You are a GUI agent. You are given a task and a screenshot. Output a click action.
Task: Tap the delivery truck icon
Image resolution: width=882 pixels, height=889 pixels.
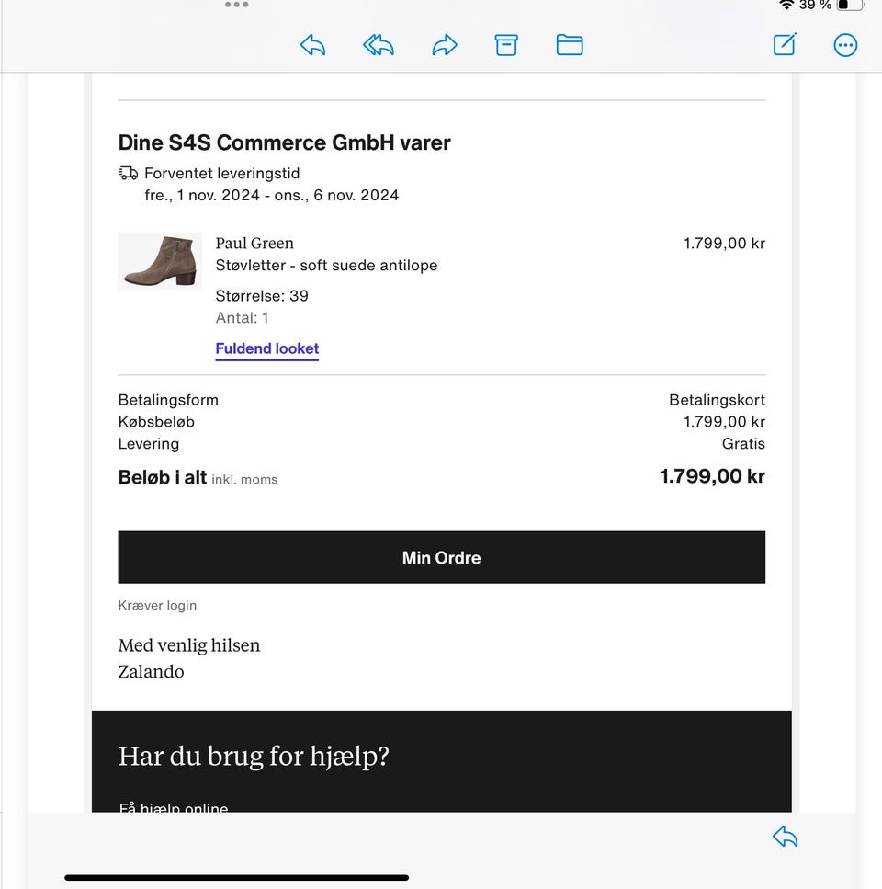click(x=129, y=173)
